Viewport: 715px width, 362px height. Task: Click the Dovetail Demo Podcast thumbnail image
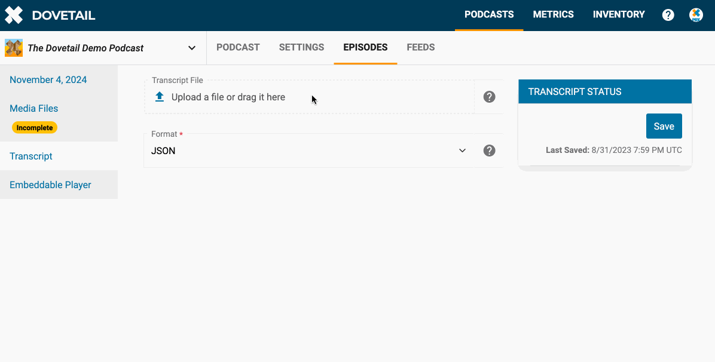[x=14, y=48]
